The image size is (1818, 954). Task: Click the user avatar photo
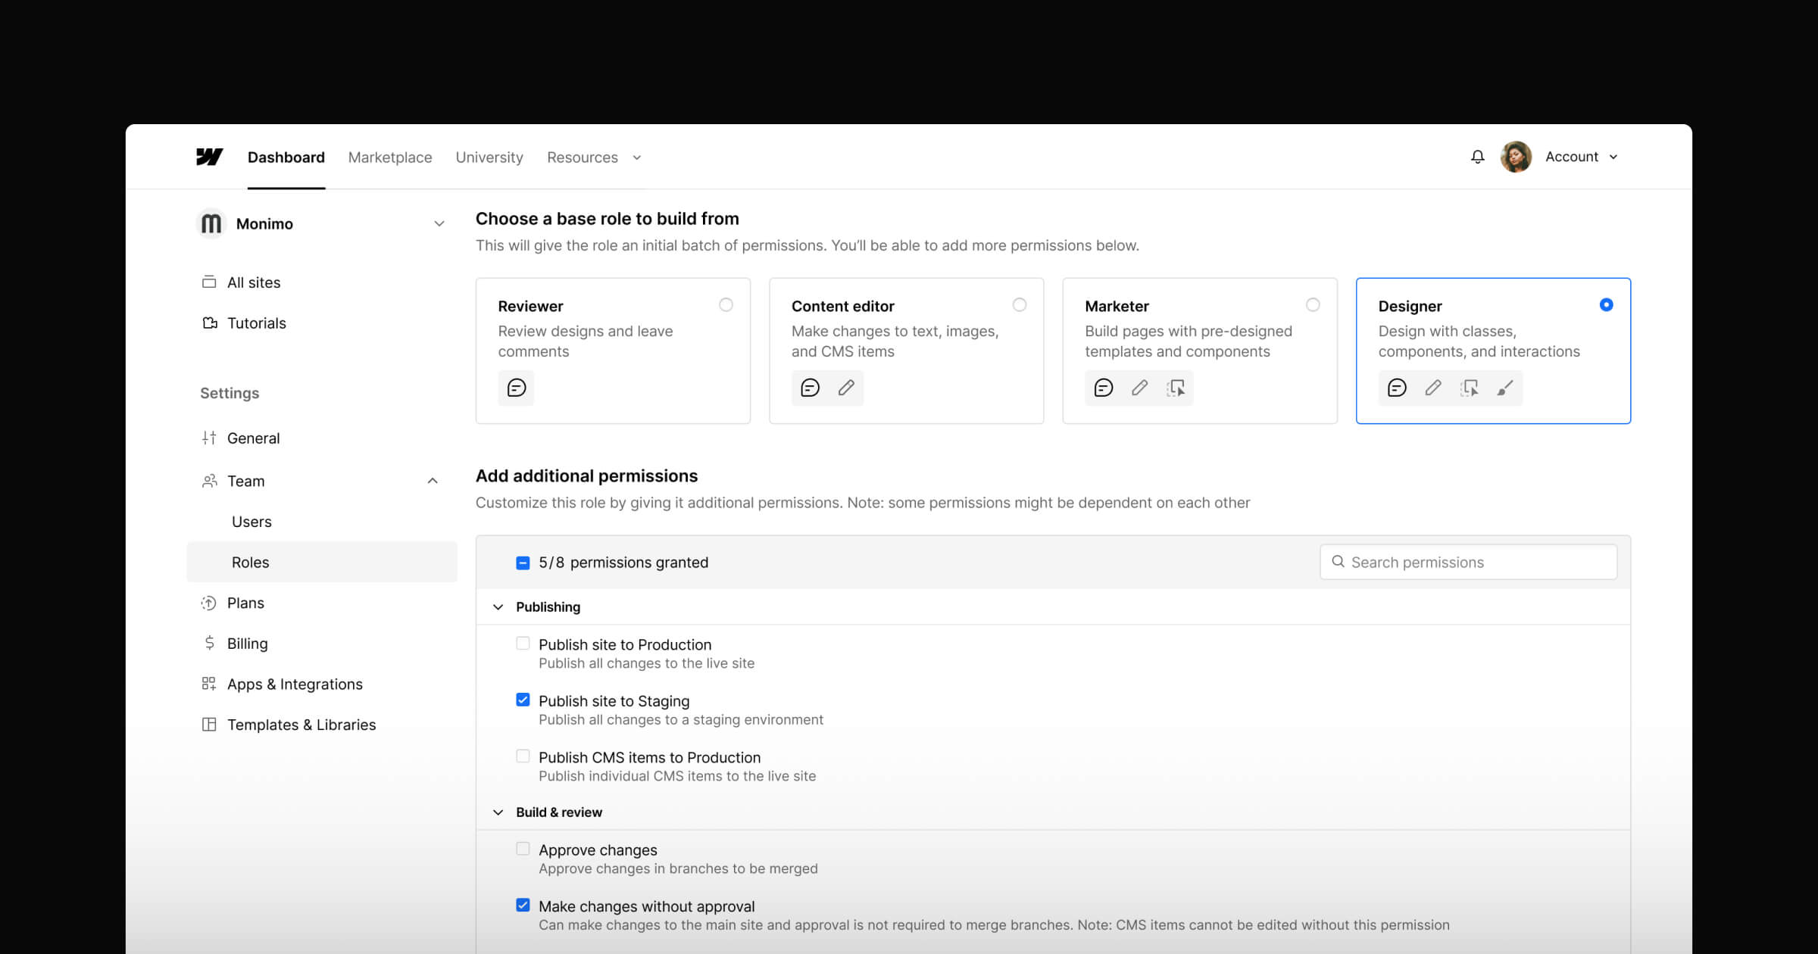(x=1516, y=157)
